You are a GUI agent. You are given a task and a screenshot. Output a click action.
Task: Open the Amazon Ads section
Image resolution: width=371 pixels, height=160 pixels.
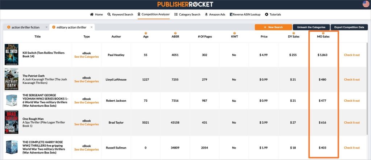pyautogui.click(x=215, y=14)
